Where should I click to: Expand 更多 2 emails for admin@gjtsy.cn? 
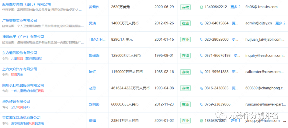[280, 23]
